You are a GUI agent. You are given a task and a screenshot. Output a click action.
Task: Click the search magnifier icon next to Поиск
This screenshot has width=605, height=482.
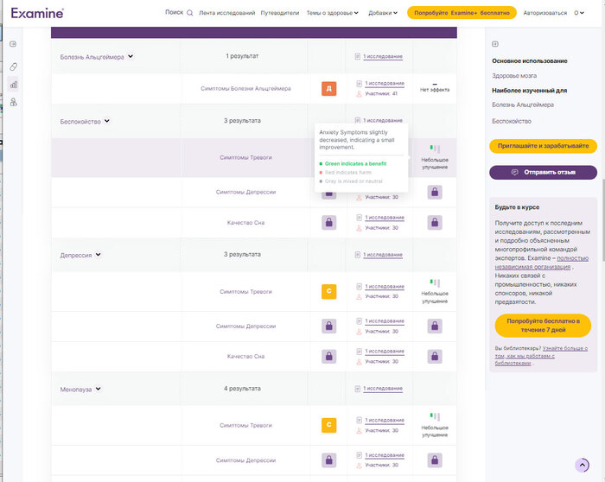click(189, 13)
